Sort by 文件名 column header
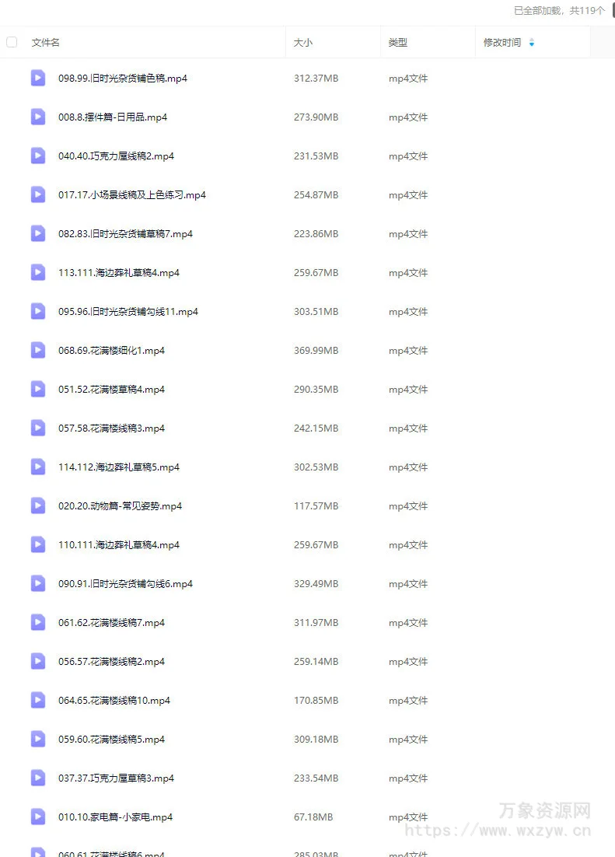This screenshot has height=857, width=615. (45, 43)
